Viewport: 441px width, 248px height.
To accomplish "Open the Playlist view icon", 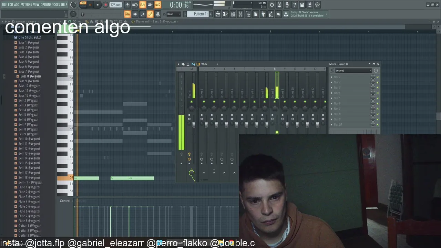I will point(218,14).
